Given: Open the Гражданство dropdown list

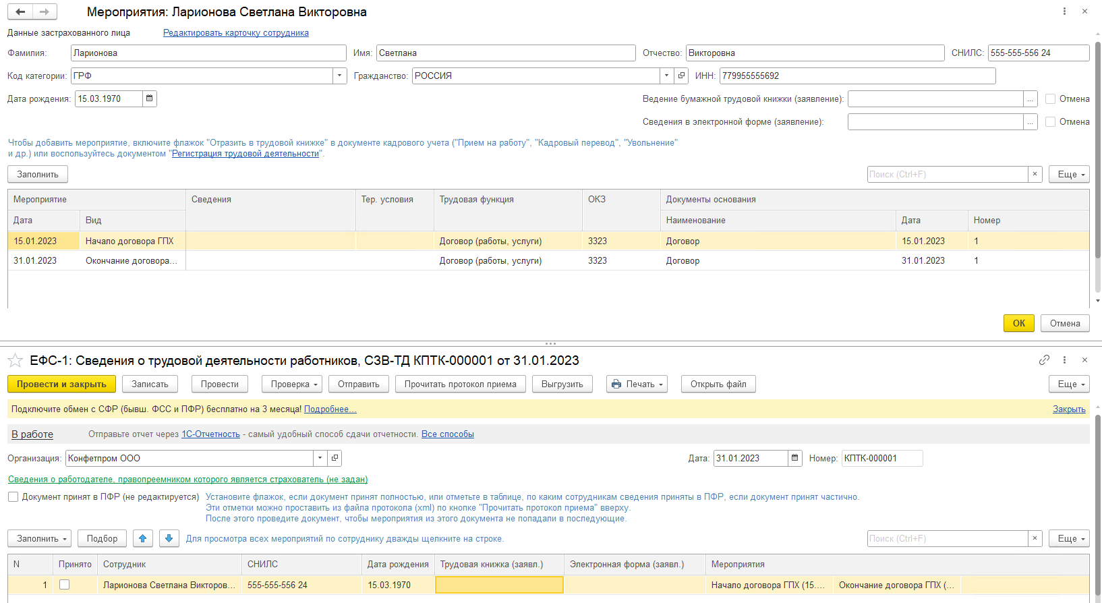Looking at the screenshot, I should point(666,76).
